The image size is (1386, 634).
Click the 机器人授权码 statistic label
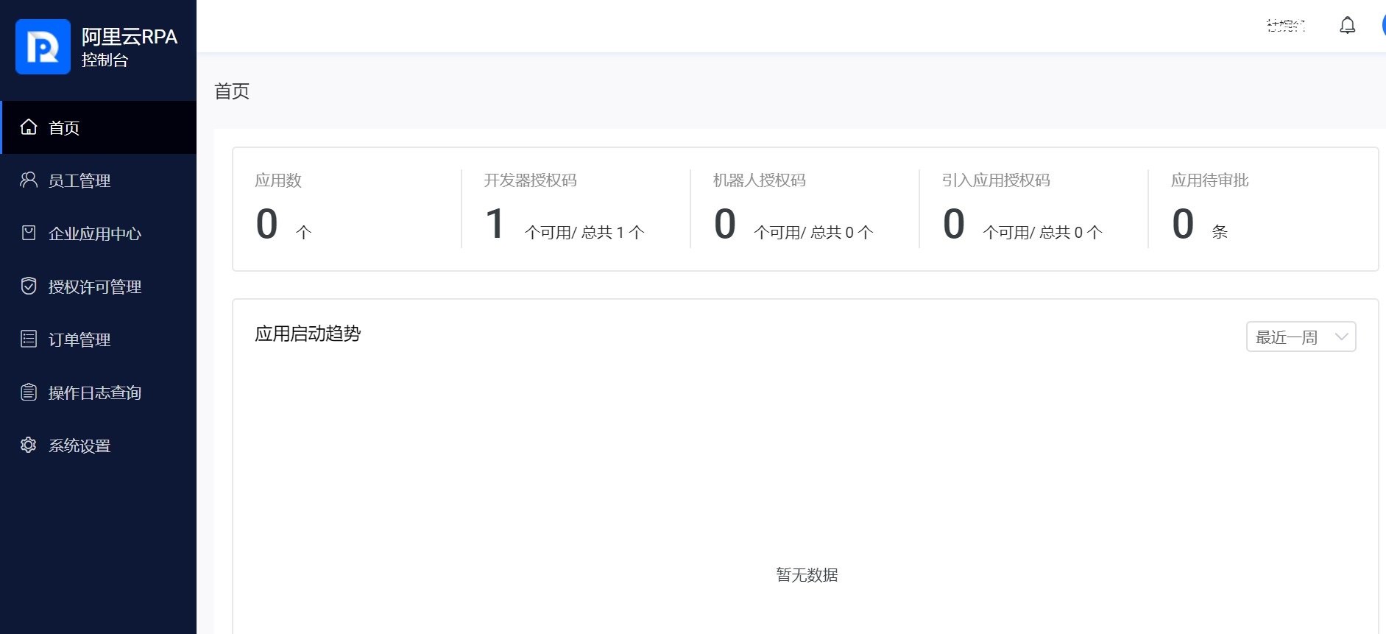[759, 180]
